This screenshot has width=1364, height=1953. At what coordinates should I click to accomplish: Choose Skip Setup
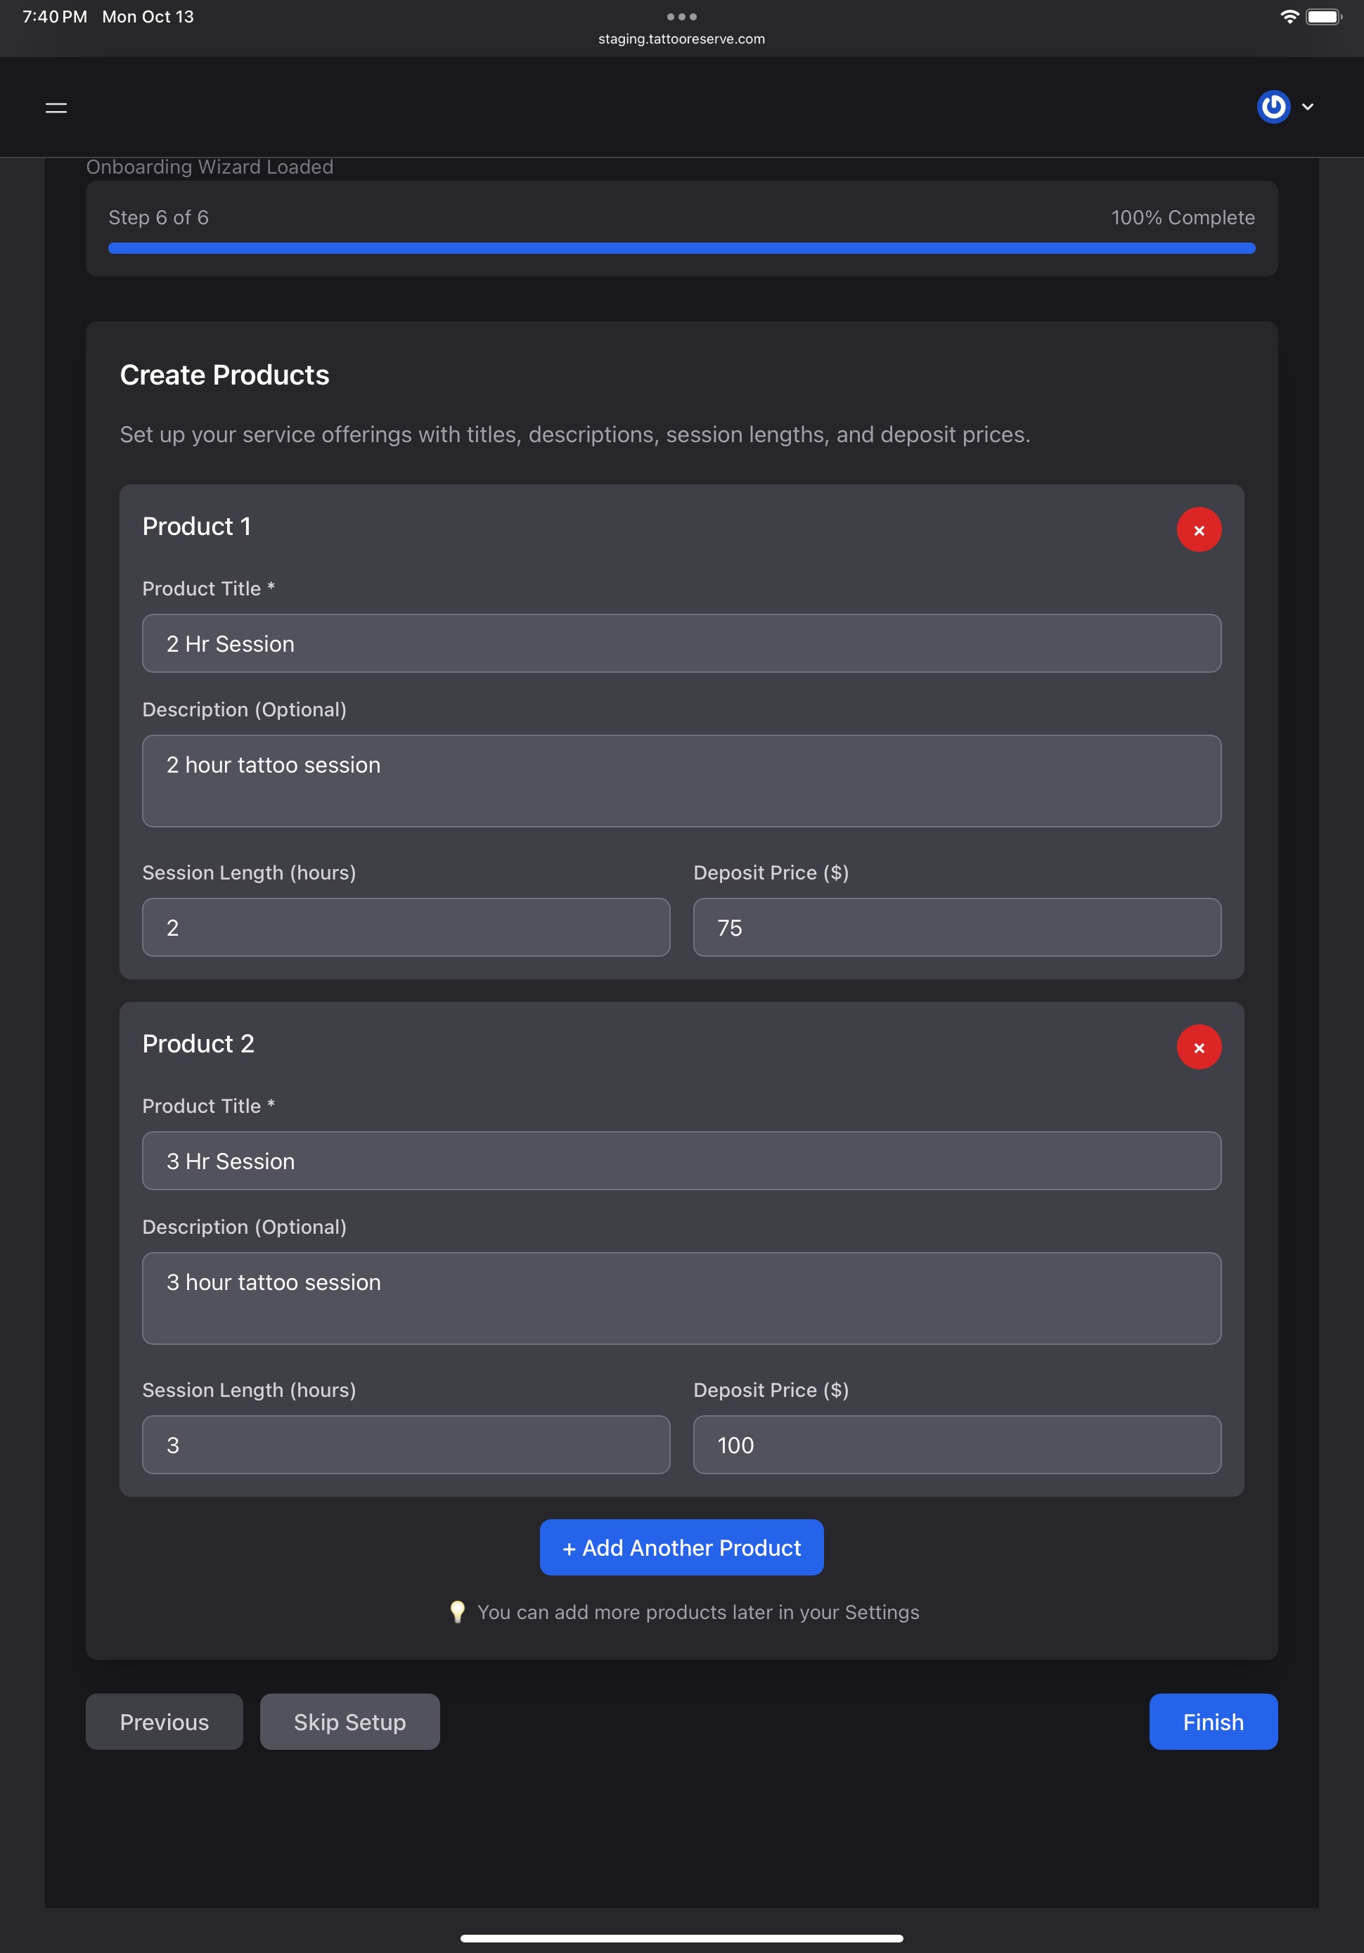(x=349, y=1722)
